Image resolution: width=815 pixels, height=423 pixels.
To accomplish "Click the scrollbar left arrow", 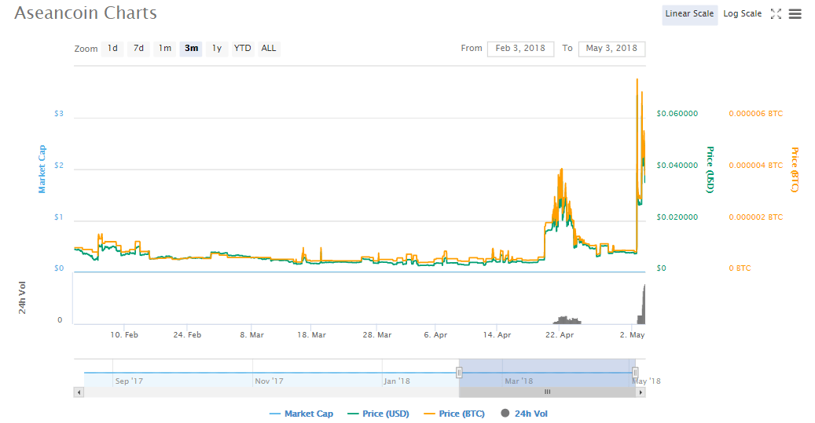I will click(78, 392).
